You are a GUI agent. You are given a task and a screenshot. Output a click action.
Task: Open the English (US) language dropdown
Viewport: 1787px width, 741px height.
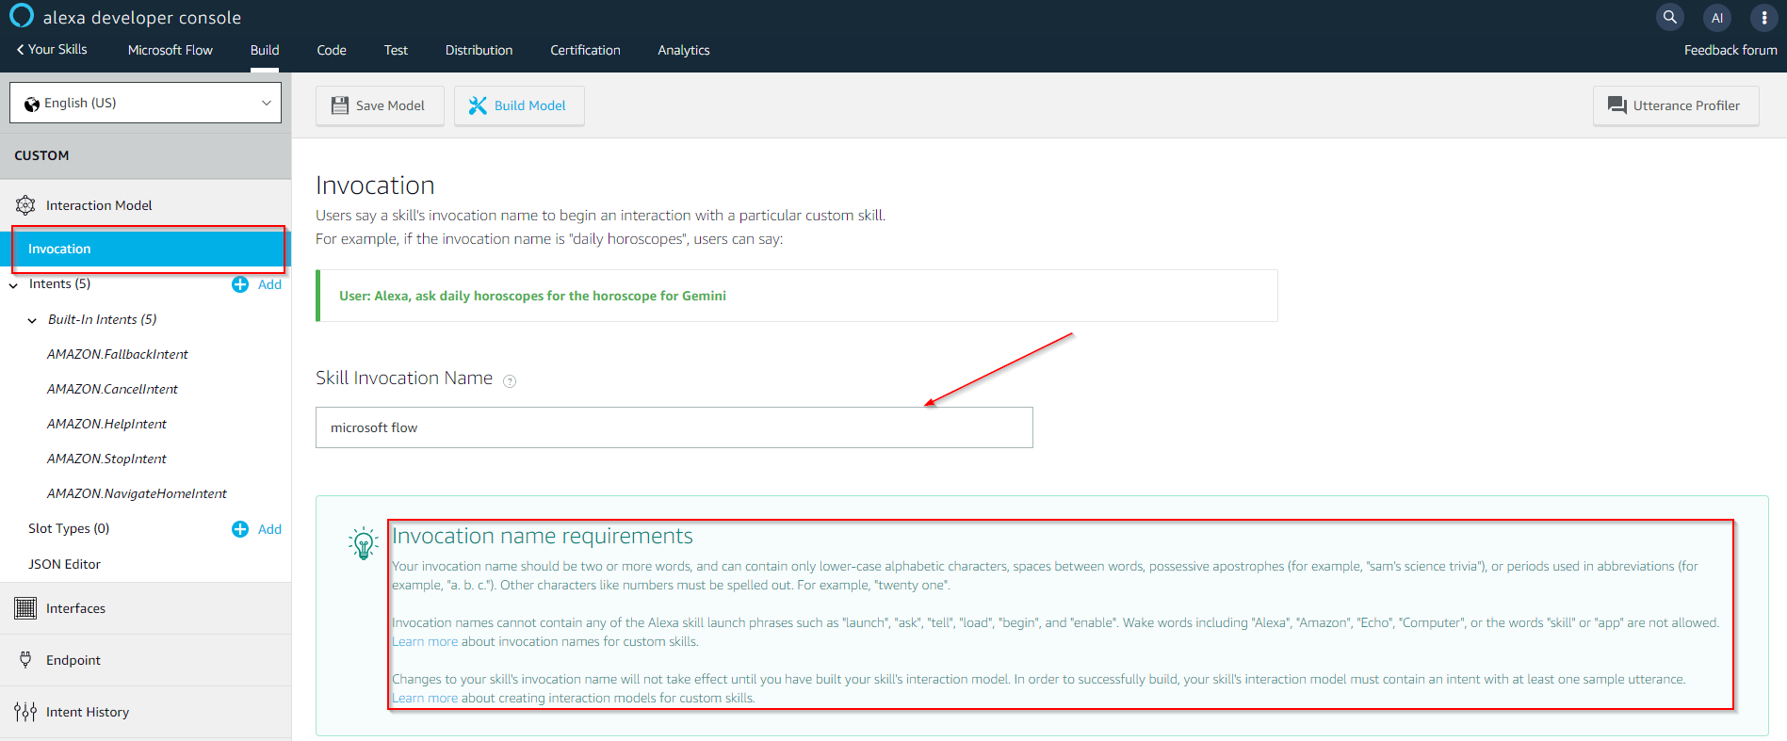point(146,103)
